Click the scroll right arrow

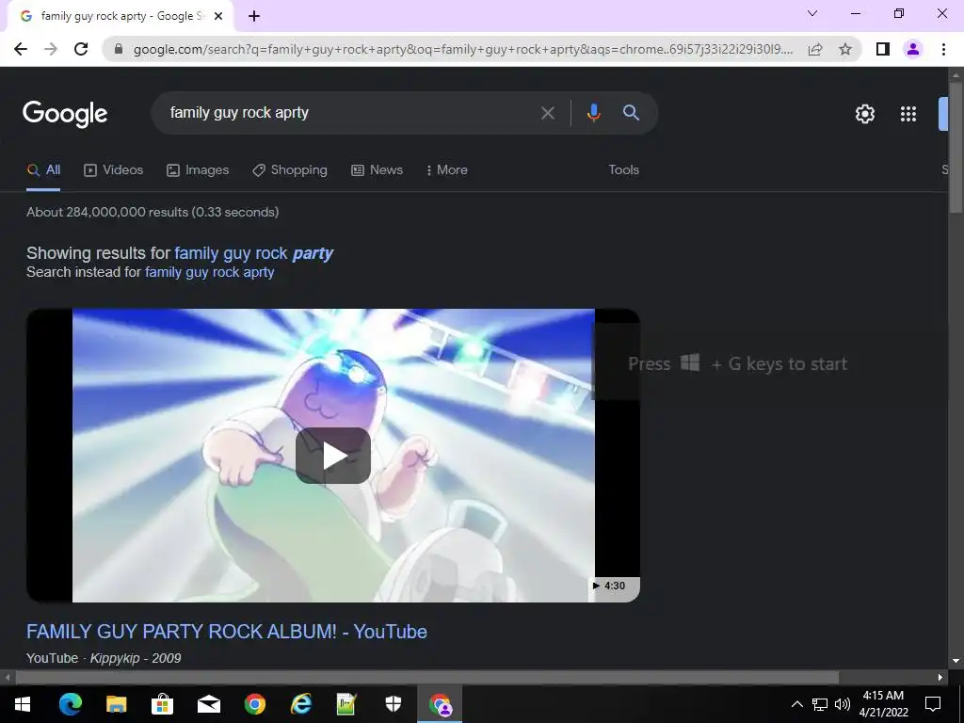[940, 678]
